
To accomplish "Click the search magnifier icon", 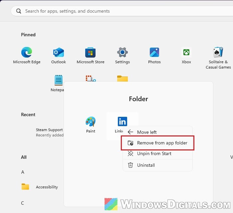I will click(19, 11).
